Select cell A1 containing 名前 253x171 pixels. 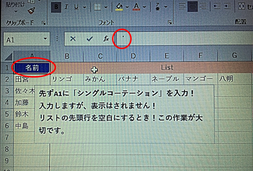(x=32, y=68)
